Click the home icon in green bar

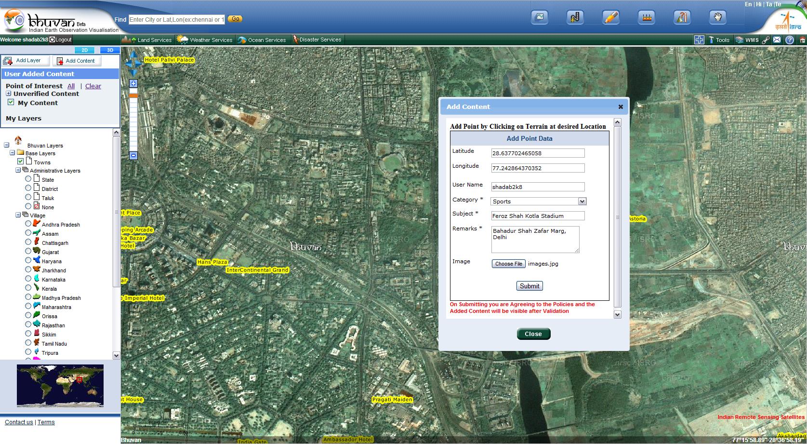pyautogui.click(x=802, y=40)
